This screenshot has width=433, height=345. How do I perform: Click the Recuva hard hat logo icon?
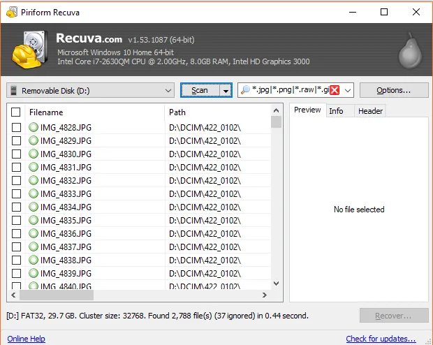29,50
